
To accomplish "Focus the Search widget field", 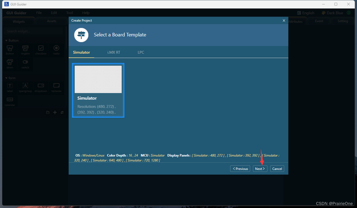I will pos(33,31).
